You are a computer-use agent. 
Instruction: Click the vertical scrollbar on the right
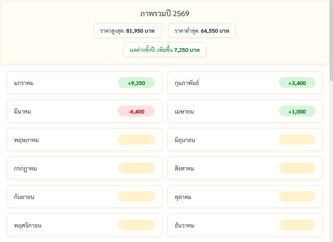331,43
